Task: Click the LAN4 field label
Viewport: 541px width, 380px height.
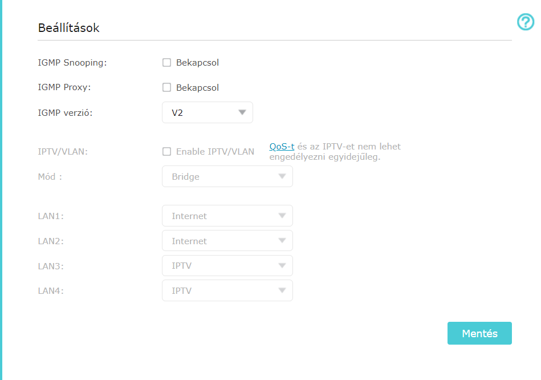Action: click(x=51, y=291)
